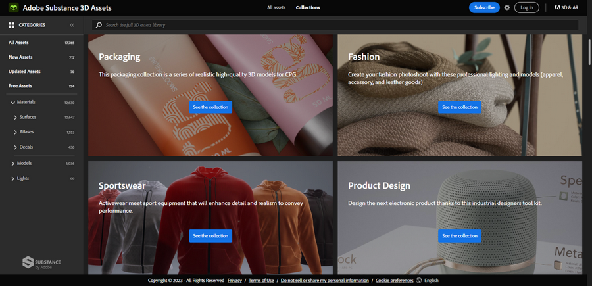Screen dimensions: 592x286
Task: Click the Adobe Substance 3D Assets logo icon
Action: click(12, 8)
